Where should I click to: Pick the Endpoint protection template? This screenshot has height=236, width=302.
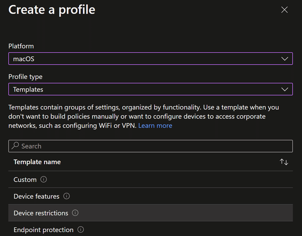[150, 229]
